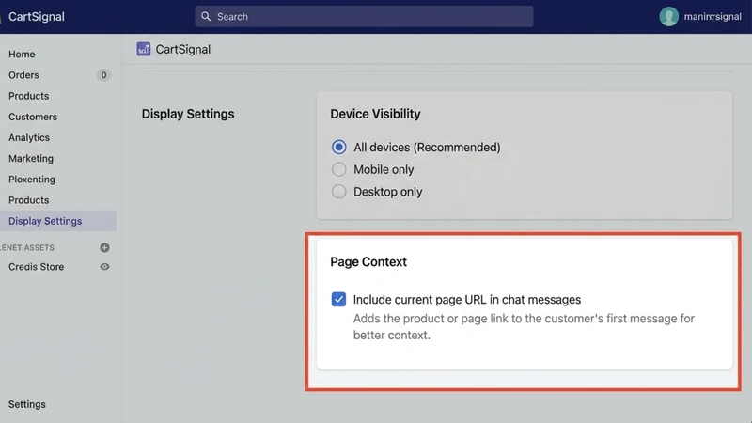Choose Desktop only radio option
The height and width of the screenshot is (423, 752).
coord(338,192)
